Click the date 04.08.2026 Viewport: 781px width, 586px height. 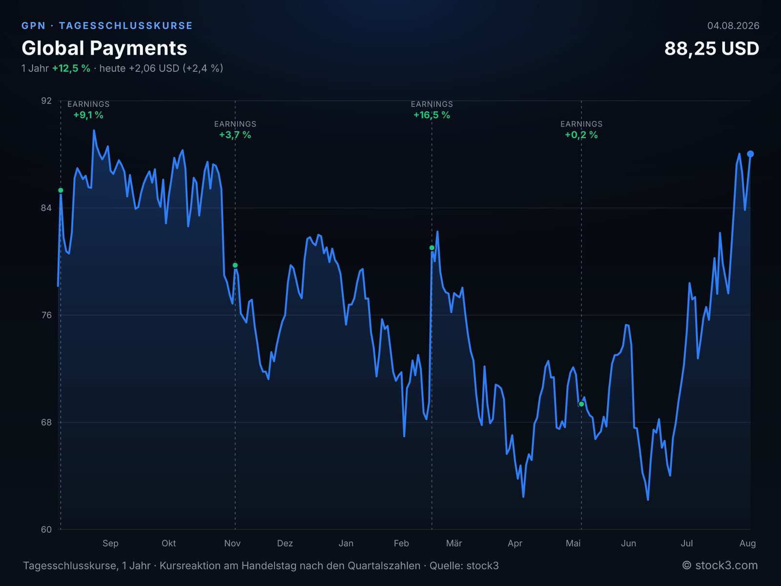(x=733, y=26)
